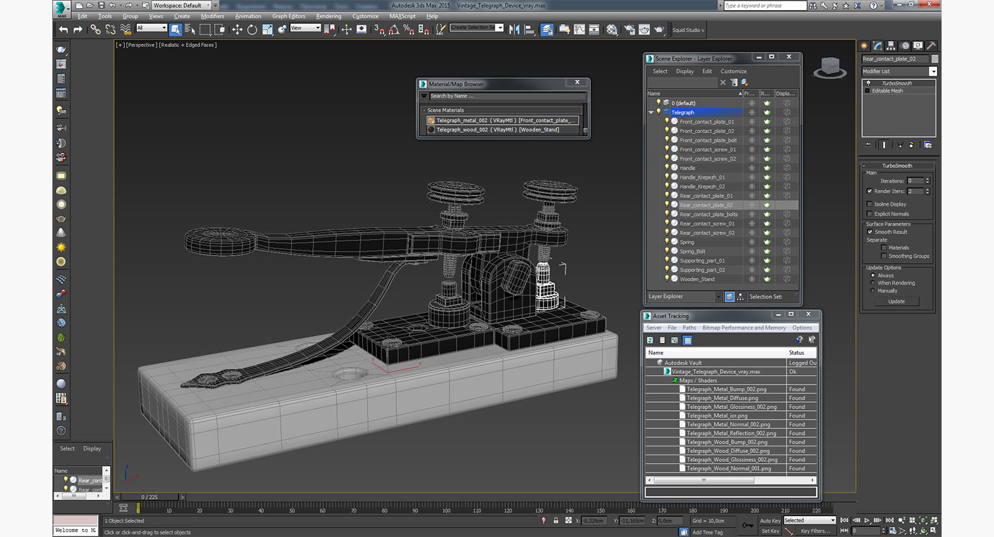
Task: Click the Go to End playback button
Action: (x=889, y=520)
